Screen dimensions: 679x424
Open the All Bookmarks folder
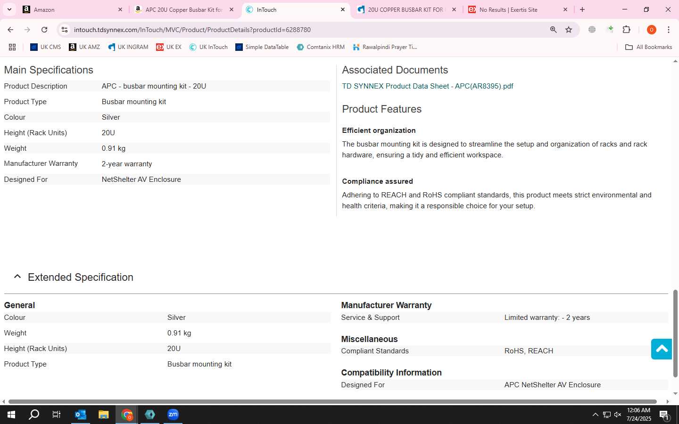tap(648, 47)
